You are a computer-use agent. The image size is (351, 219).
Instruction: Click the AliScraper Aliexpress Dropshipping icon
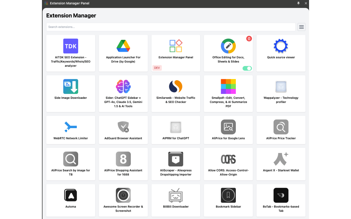[x=176, y=159]
